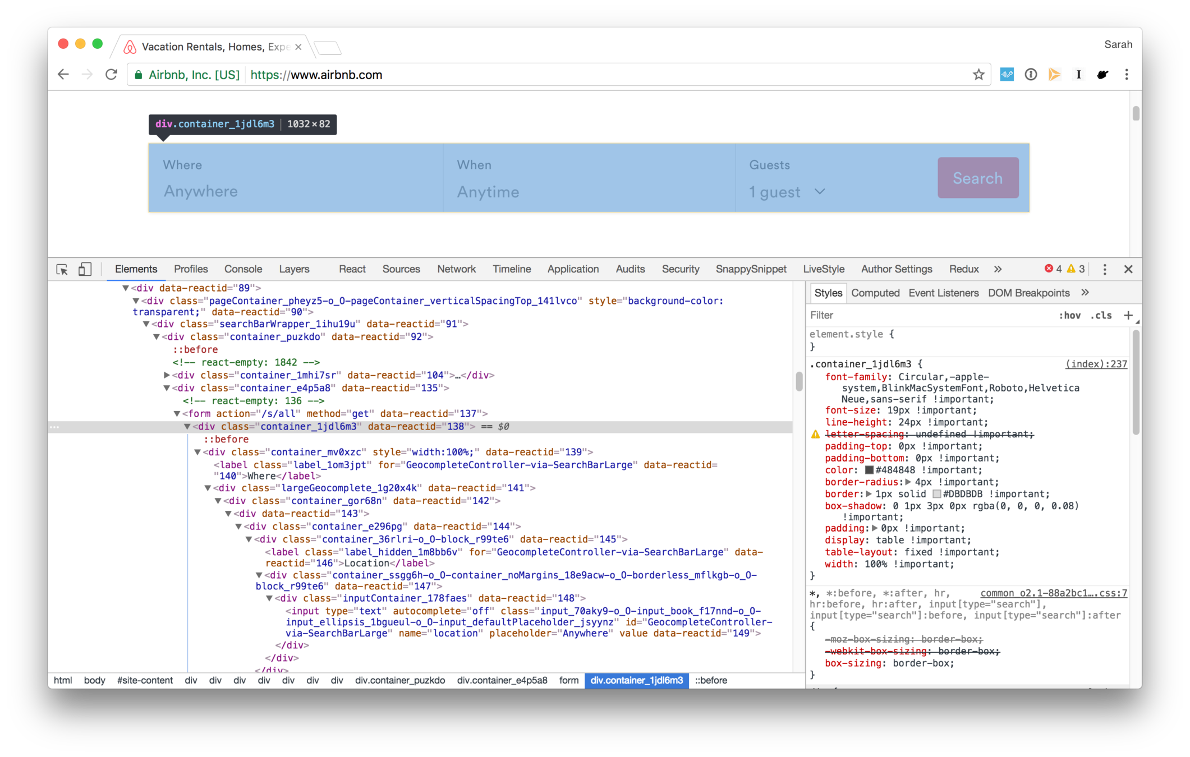Click the pink Search button
The image size is (1190, 757).
click(x=977, y=178)
